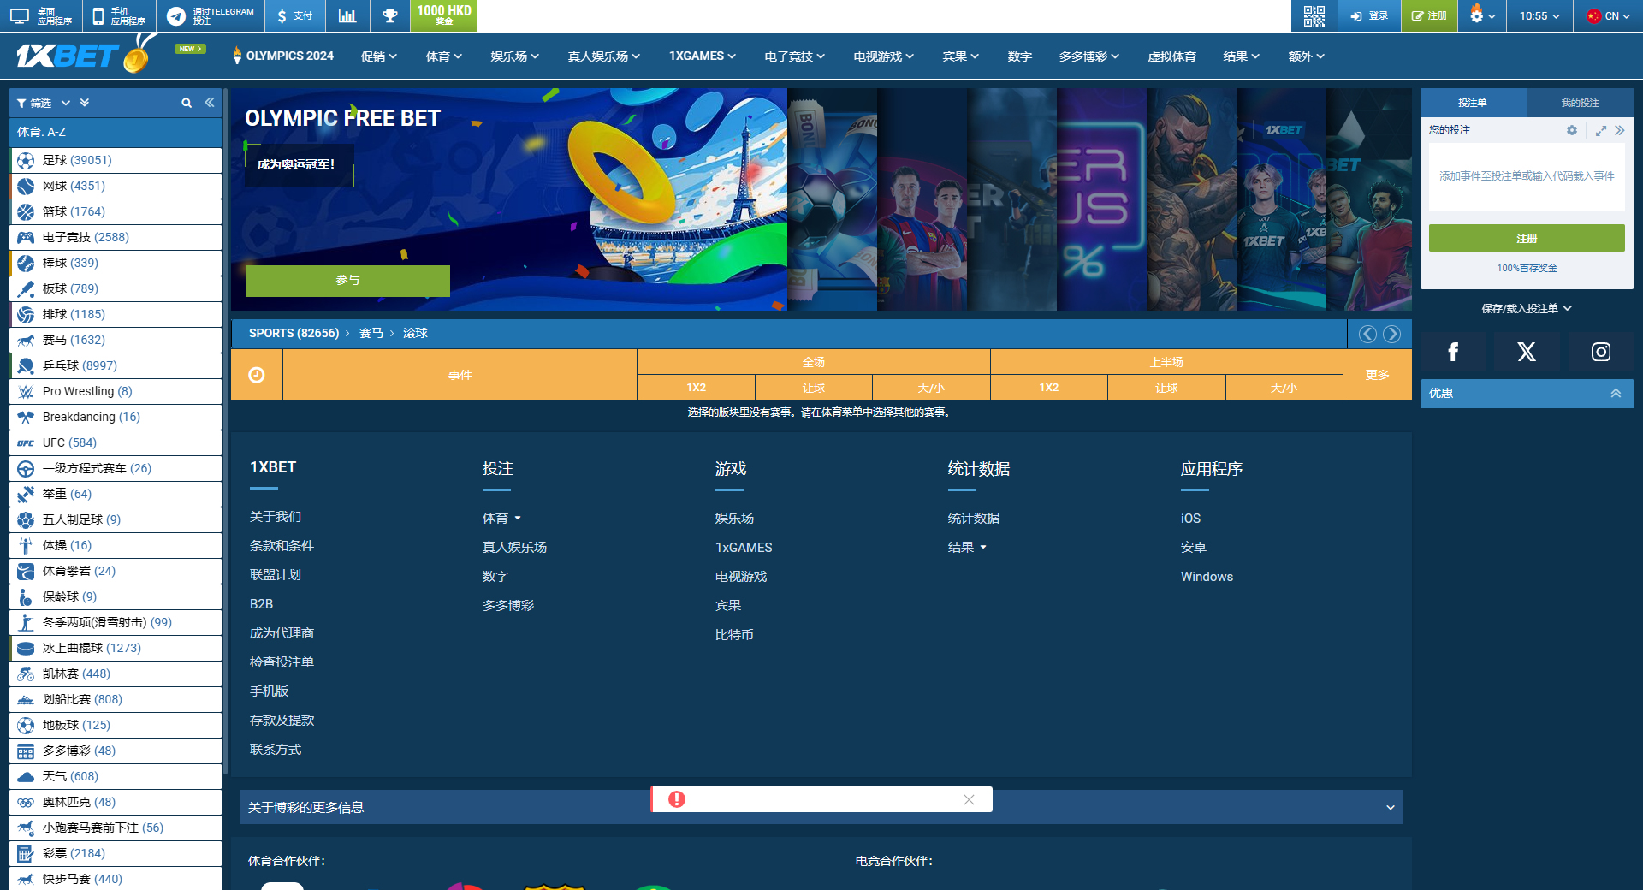
Task: Switch to 投注单 bet slip tab
Action: [x=1474, y=103]
